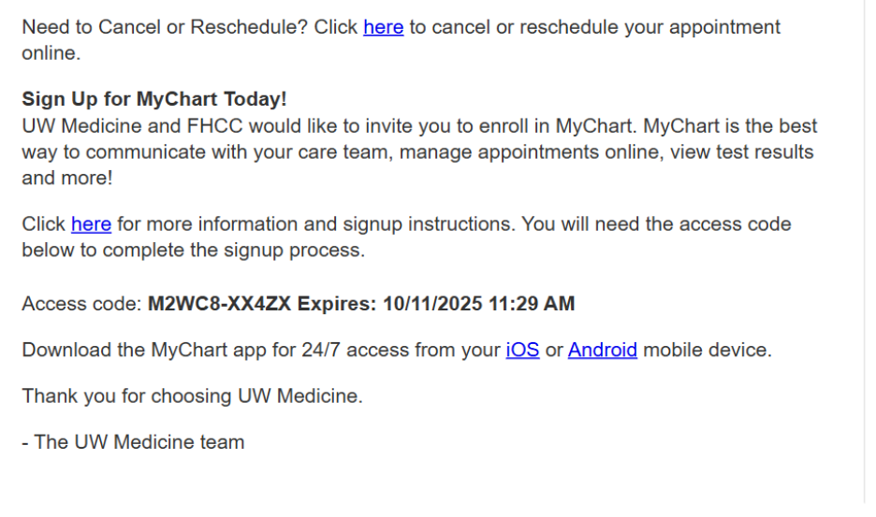
Task: Click the 'Need to Cancel or Reschedule?' text
Action: click(x=165, y=27)
